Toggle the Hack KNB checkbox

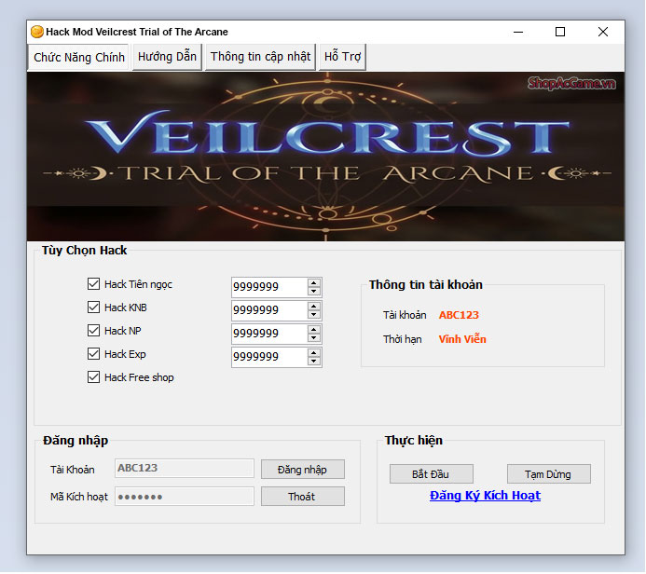(93, 307)
